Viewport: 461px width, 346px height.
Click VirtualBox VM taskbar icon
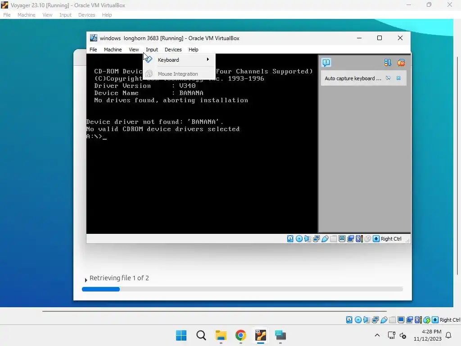tap(261, 335)
